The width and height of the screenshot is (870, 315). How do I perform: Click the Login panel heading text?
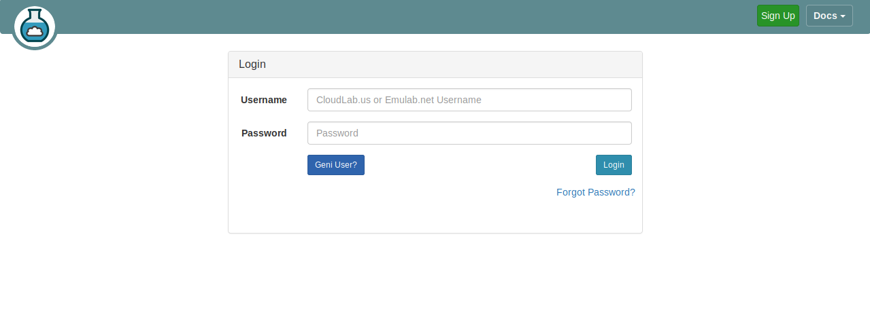(252, 64)
